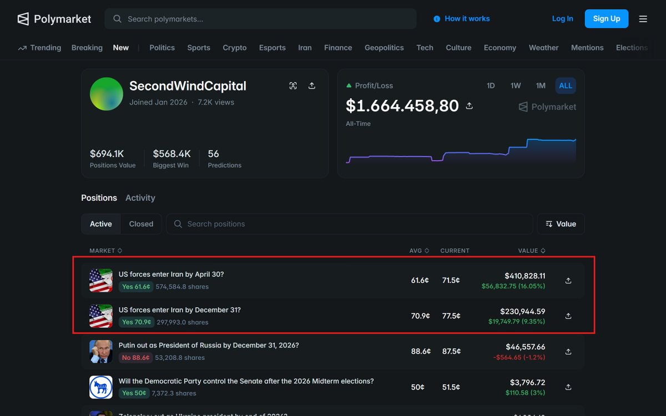The width and height of the screenshot is (666, 416).
Task: Go to Sports category
Action: coord(199,48)
